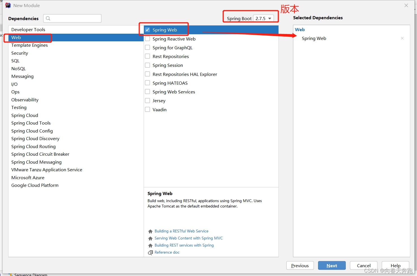Open the Reference doc link
417x276 pixels.
click(x=167, y=253)
